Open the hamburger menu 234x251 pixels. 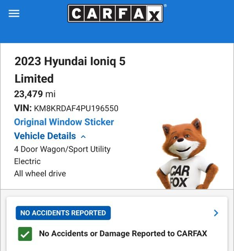tap(14, 13)
